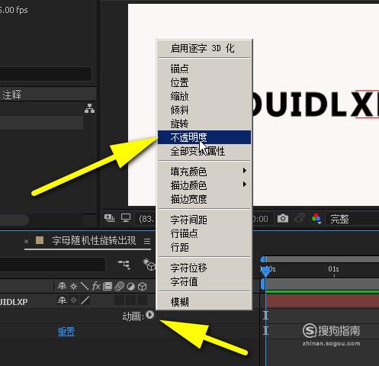Click the 重置 reset link

point(66,332)
